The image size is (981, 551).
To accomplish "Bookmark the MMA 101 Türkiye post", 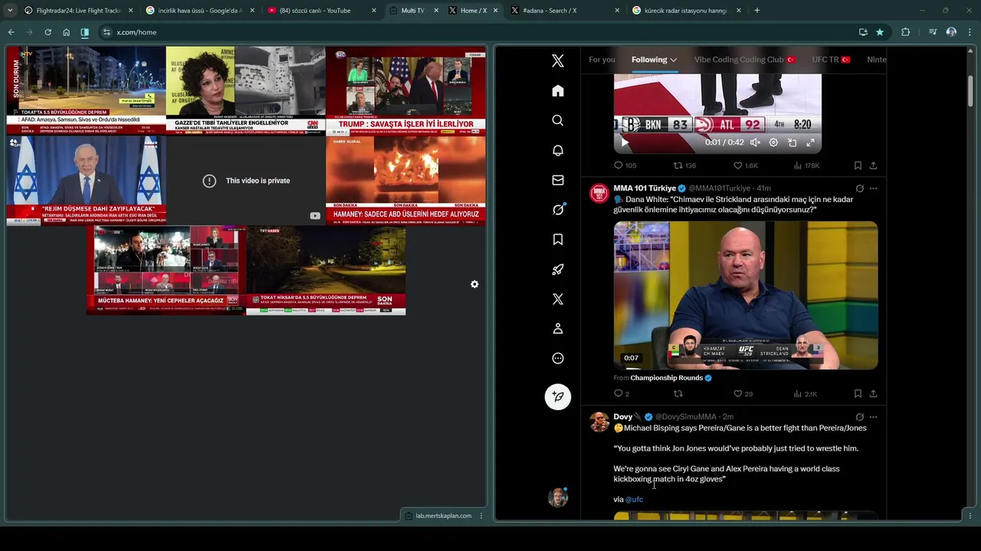I will click(x=858, y=393).
